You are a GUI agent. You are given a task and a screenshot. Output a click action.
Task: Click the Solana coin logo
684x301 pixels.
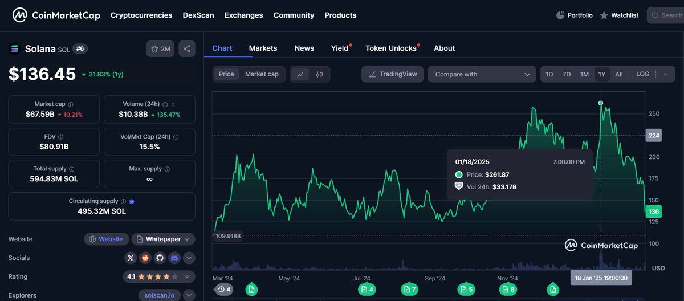tap(14, 49)
